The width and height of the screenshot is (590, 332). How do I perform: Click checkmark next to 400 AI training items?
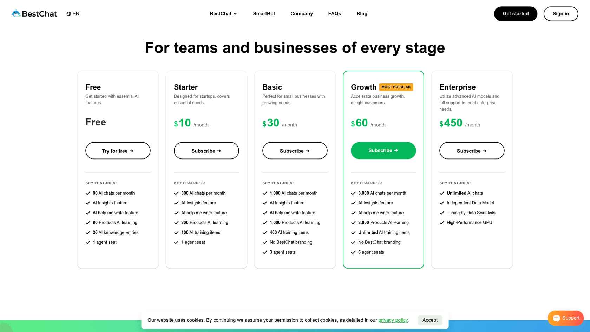(x=265, y=233)
